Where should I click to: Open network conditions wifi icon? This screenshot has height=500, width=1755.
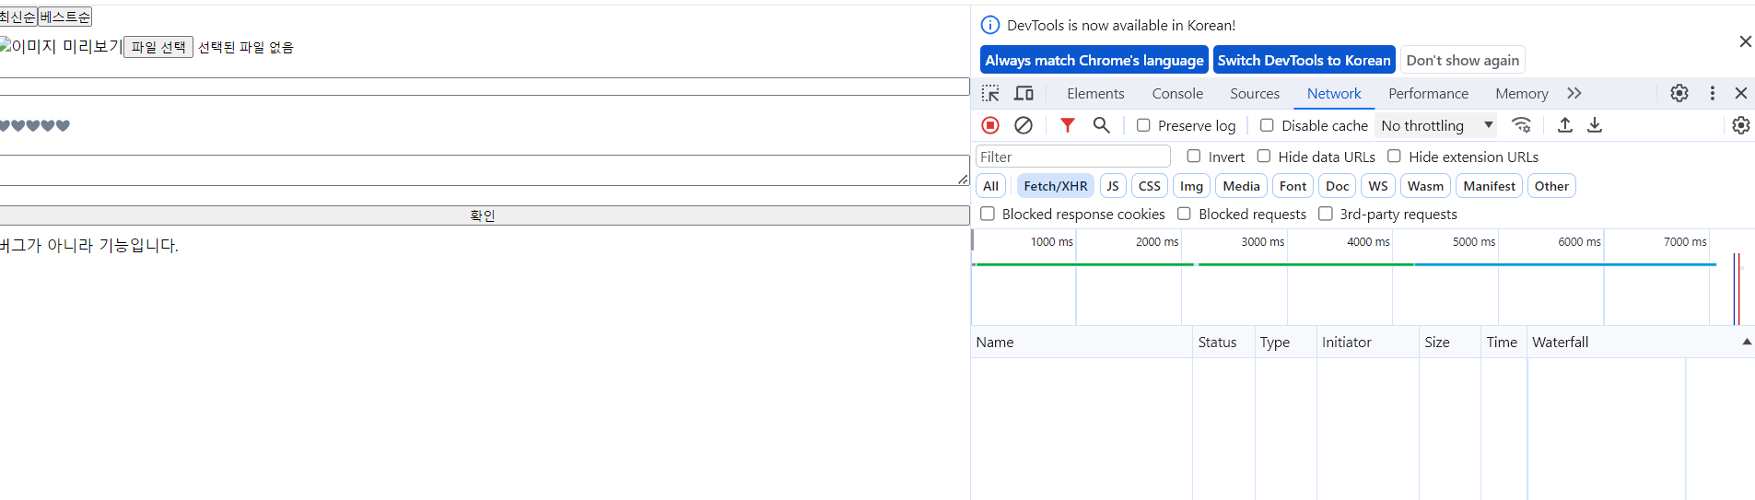pos(1522,125)
